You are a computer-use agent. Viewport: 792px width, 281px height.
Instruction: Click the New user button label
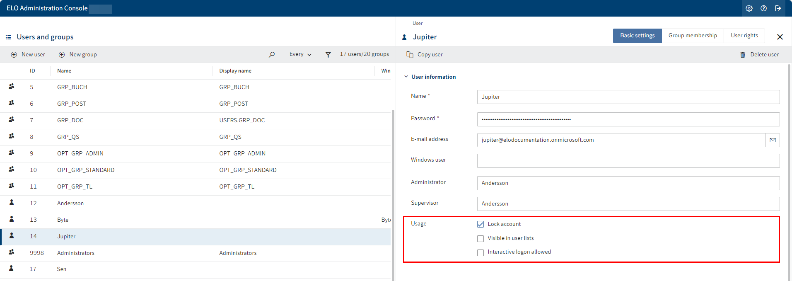click(33, 55)
